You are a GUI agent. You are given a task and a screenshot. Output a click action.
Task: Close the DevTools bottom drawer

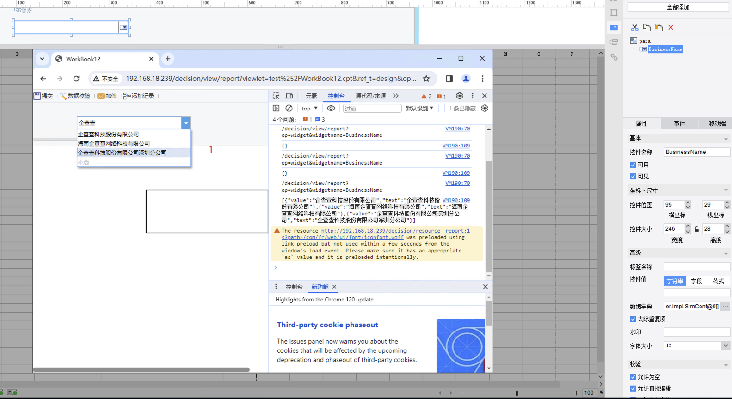(x=485, y=287)
